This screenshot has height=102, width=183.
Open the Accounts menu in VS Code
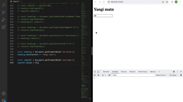coord(4,93)
